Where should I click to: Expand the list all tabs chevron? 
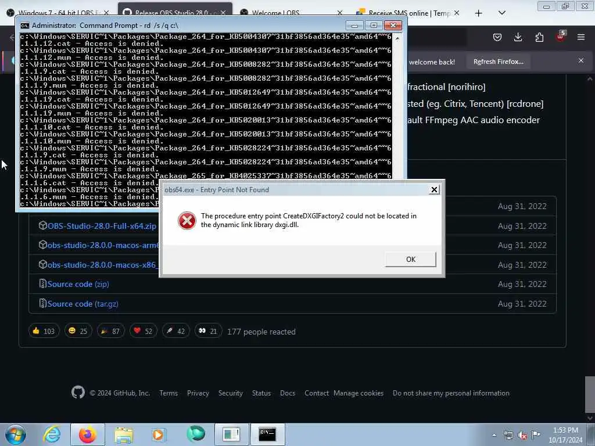coord(501,13)
